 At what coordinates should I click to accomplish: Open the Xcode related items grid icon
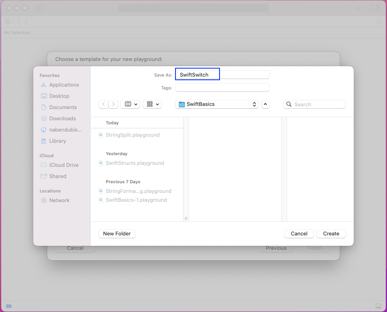7,22
